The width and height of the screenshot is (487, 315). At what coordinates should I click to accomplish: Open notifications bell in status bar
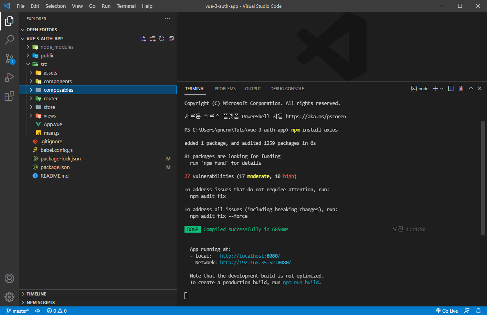click(479, 311)
